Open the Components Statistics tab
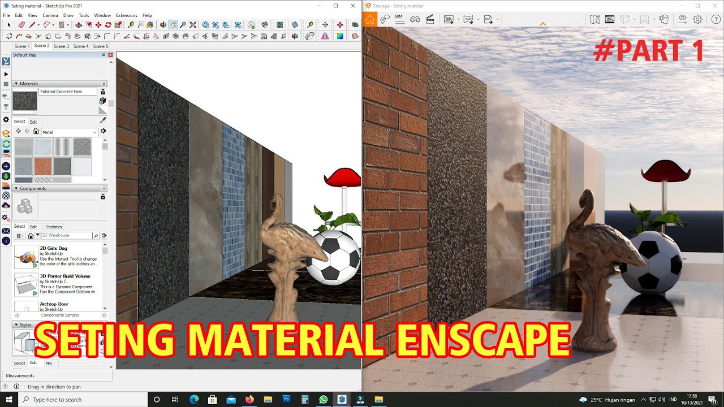This screenshot has height=407, width=724. pos(54,227)
